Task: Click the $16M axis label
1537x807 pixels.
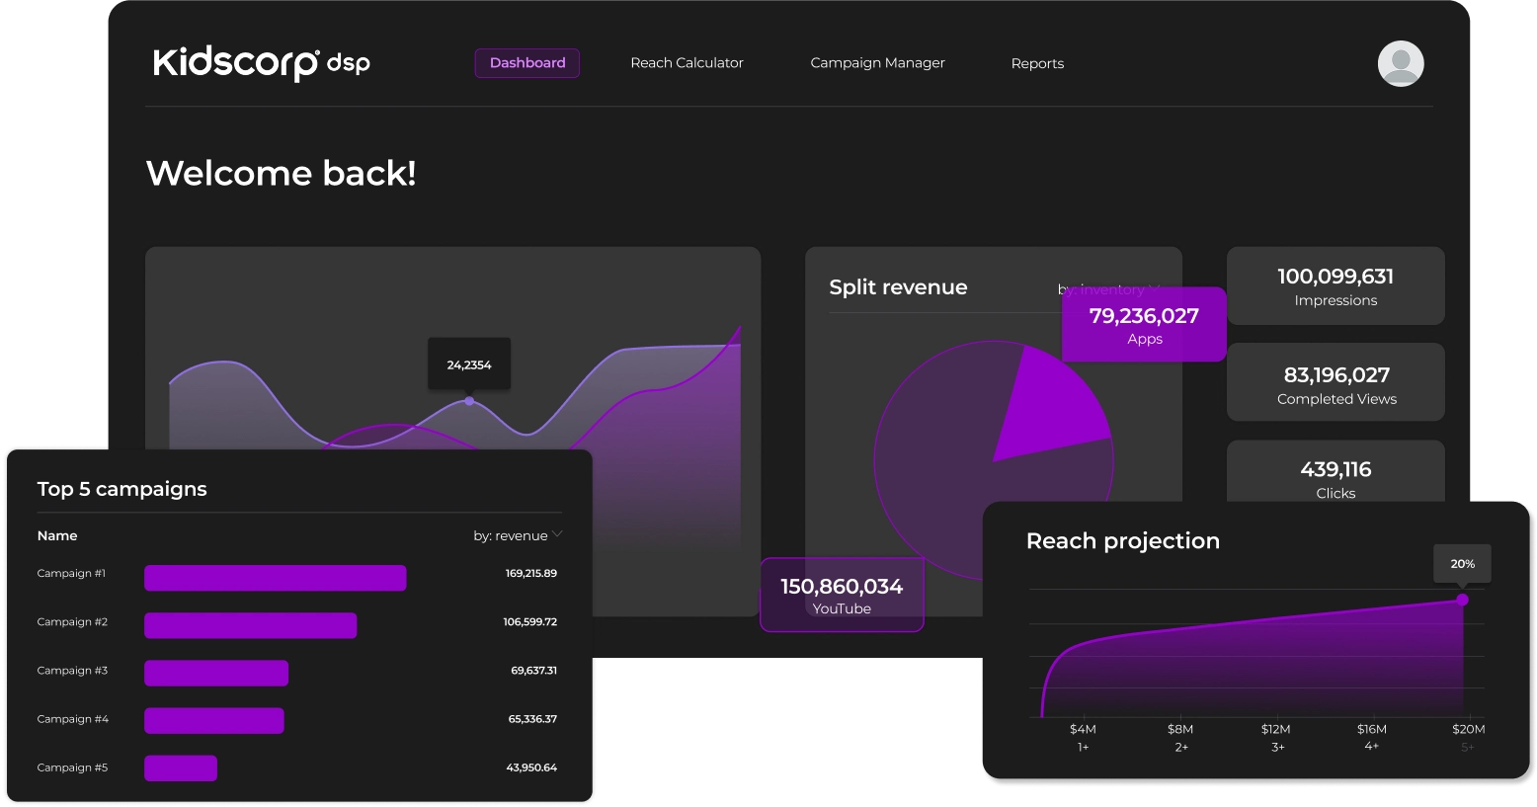Action: [1372, 729]
